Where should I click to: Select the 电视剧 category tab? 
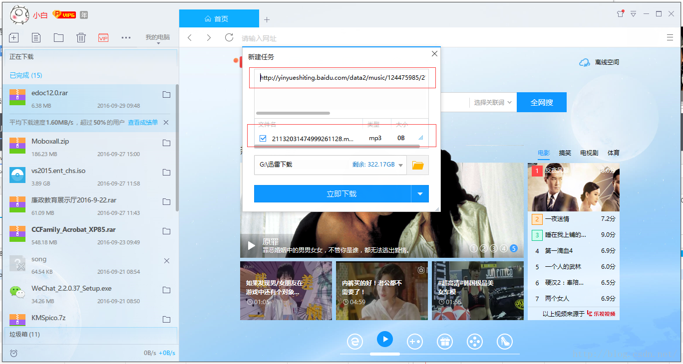click(589, 153)
